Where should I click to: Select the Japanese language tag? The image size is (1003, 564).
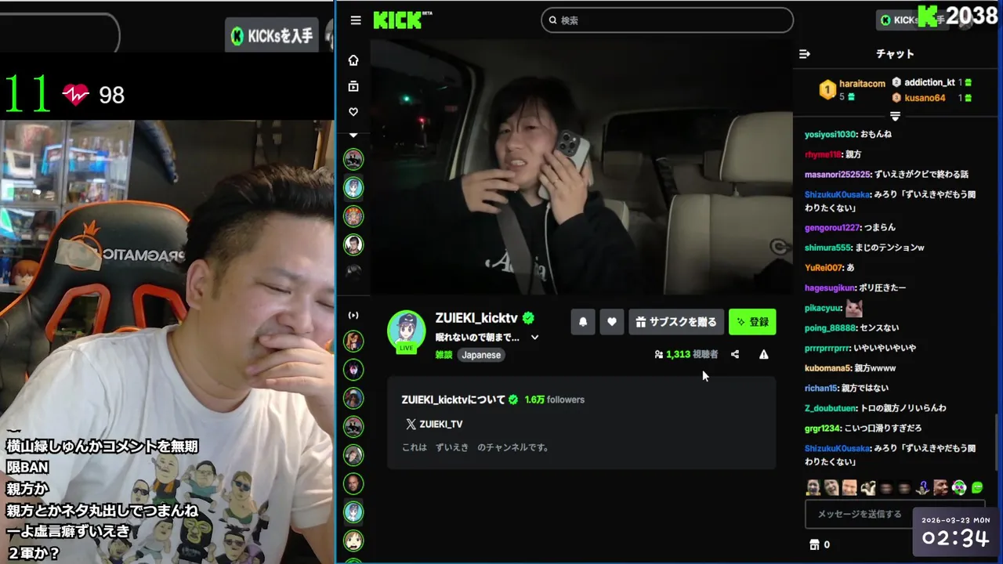481,355
